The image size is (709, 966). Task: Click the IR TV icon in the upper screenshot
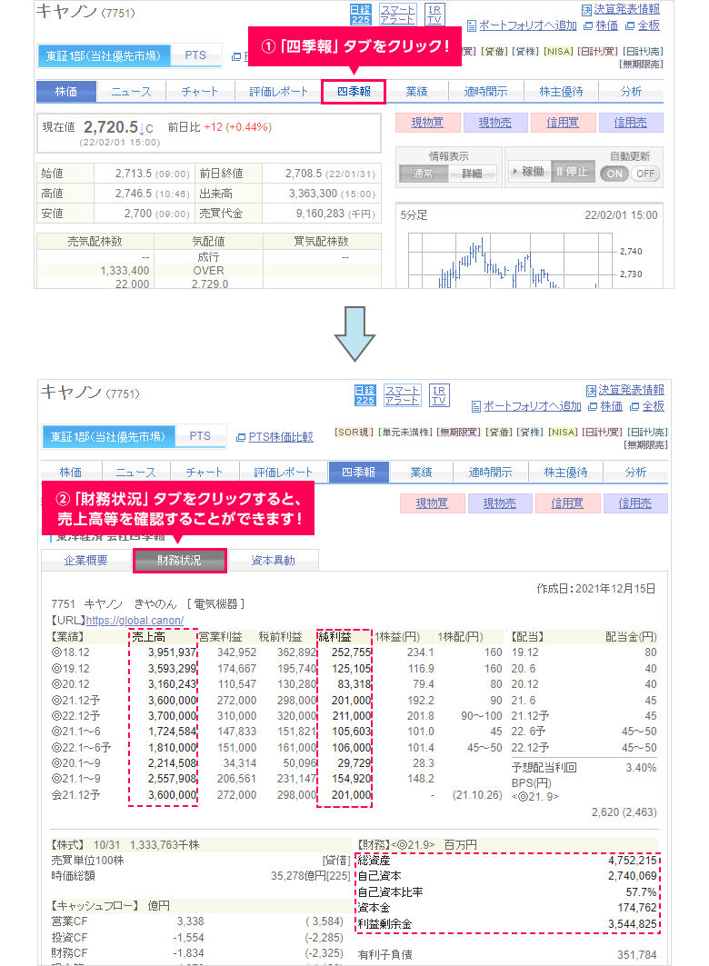coord(434,15)
